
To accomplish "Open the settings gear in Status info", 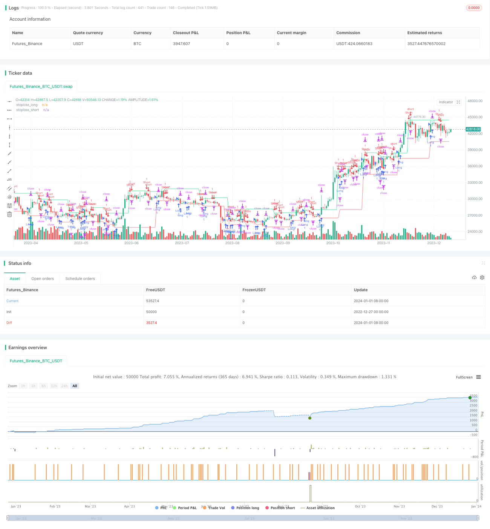I will tap(482, 277).
